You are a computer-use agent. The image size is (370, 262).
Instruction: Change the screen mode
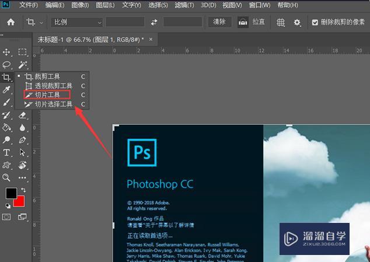[x=23, y=216]
